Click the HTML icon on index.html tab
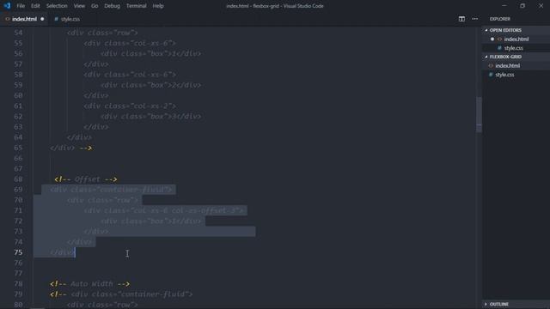This screenshot has width=550, height=309. click(8, 19)
